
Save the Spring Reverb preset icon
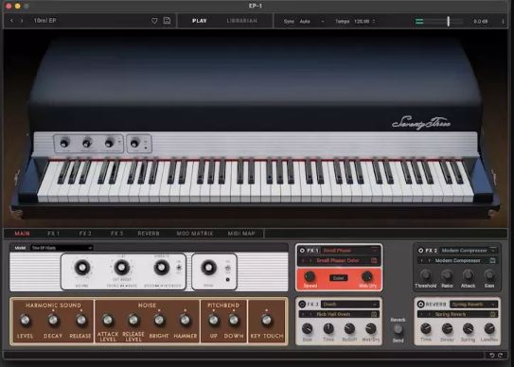coord(492,314)
